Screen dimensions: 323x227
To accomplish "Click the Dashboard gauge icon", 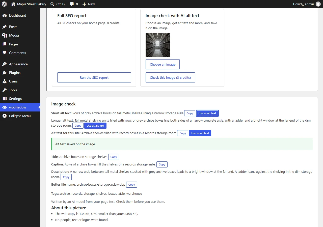I will pos(5,15).
